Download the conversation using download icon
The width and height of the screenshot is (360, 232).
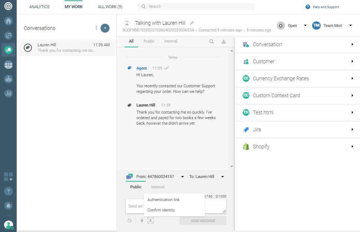[x=224, y=42]
